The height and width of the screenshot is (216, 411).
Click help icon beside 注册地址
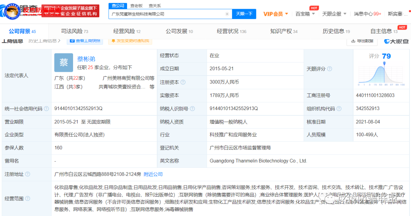(x=27, y=174)
